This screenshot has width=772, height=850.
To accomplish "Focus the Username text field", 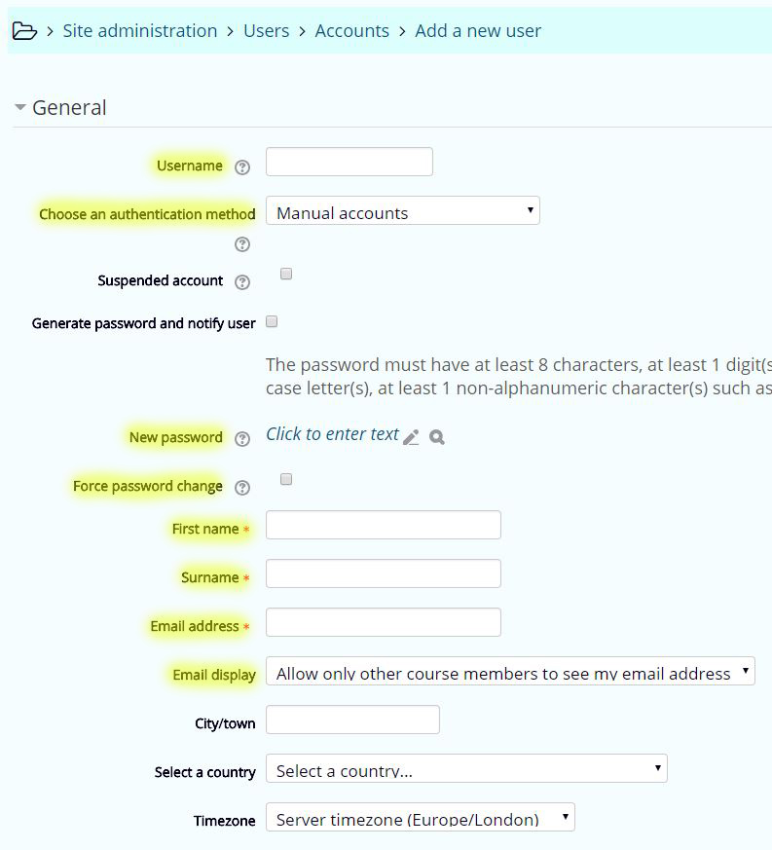I will pyautogui.click(x=349, y=163).
